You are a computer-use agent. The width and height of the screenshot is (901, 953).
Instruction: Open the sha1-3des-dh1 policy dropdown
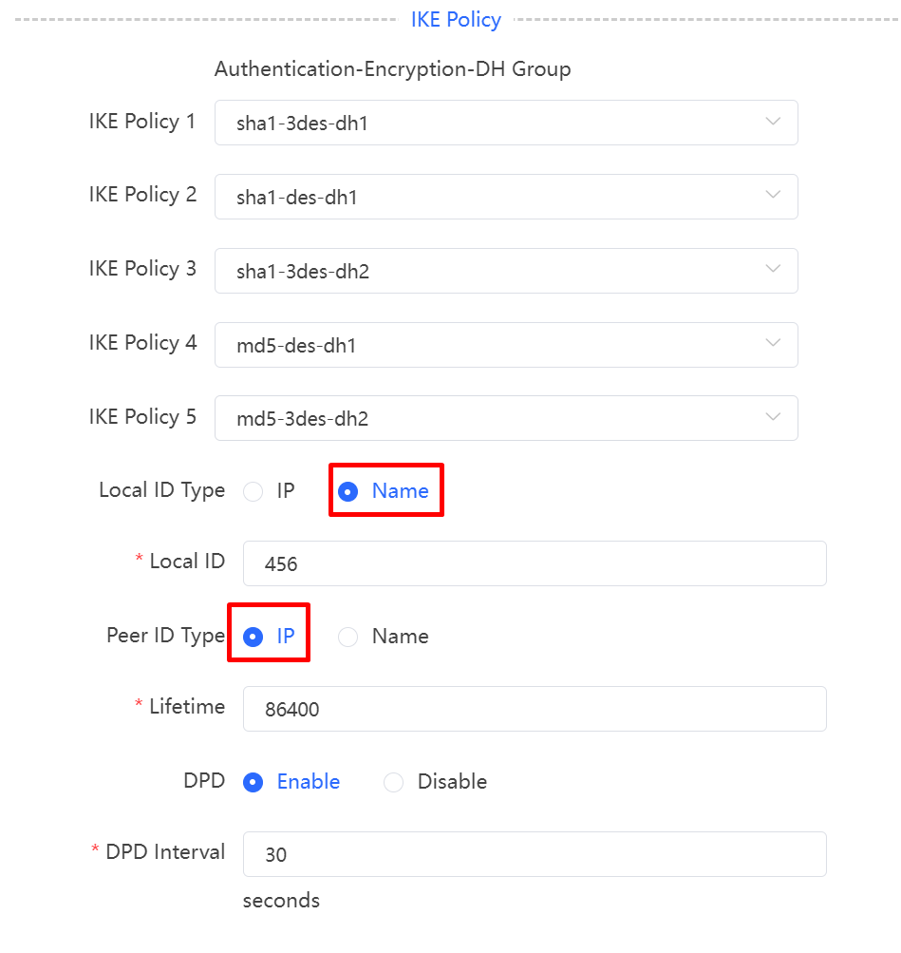[506, 123]
